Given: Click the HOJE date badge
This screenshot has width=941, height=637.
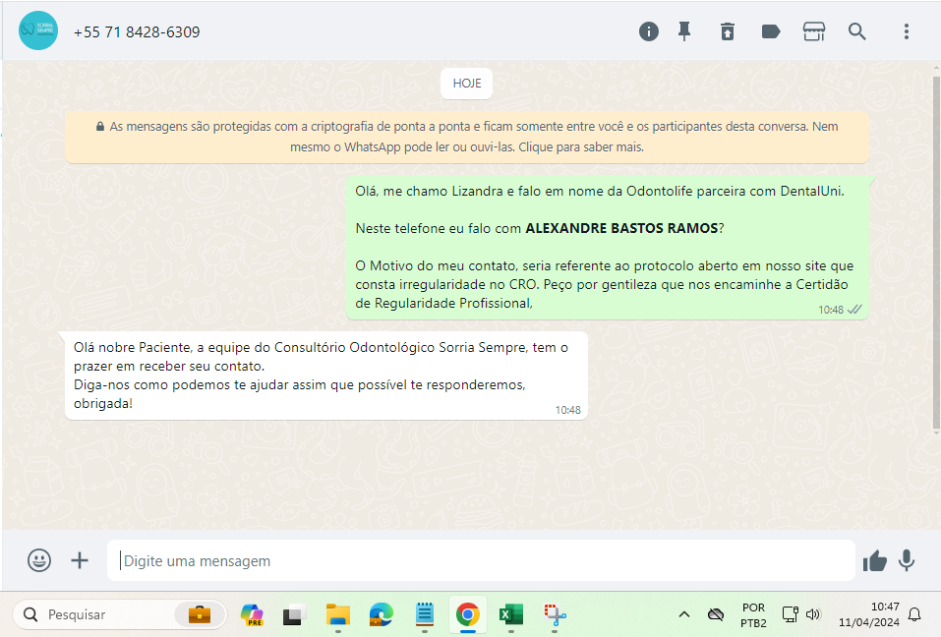Looking at the screenshot, I should tap(467, 84).
